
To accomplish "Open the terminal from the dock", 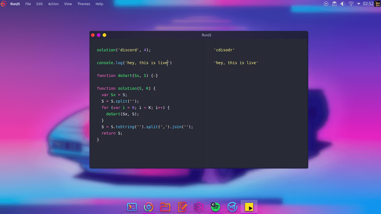I will 132,207.
